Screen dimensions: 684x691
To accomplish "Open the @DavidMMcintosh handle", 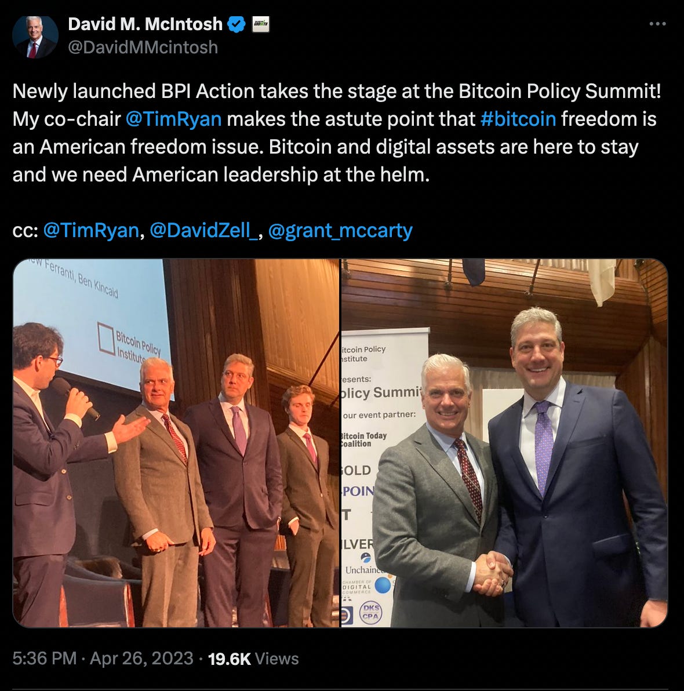I will click(x=143, y=48).
